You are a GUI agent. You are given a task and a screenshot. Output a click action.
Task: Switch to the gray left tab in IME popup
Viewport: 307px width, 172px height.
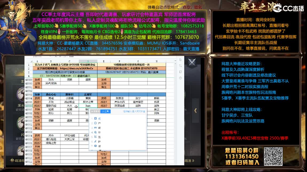[95, 111]
